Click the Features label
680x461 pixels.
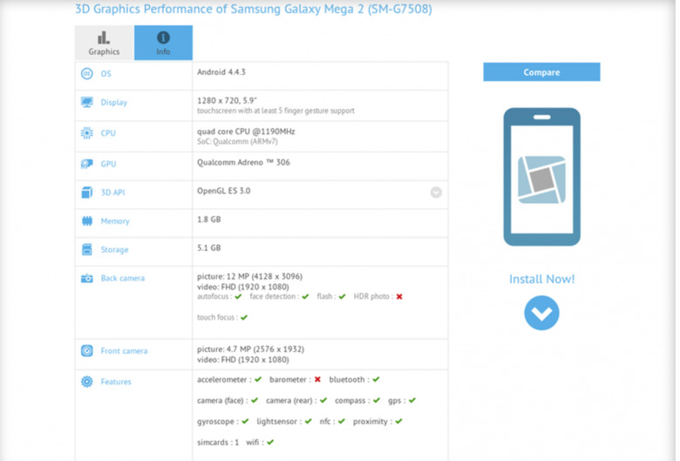(116, 382)
